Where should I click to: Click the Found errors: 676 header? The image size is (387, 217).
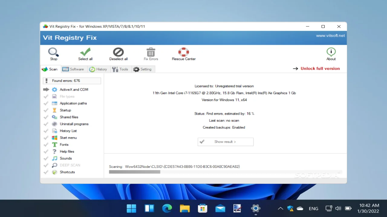(72, 81)
